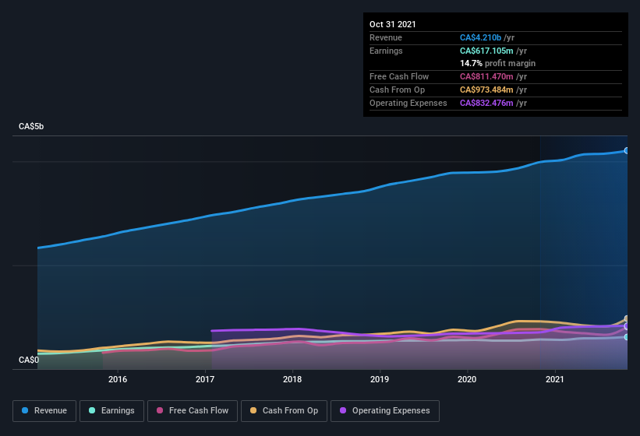Click the Revenue label in tooltip
640x436 pixels.
tap(386, 37)
